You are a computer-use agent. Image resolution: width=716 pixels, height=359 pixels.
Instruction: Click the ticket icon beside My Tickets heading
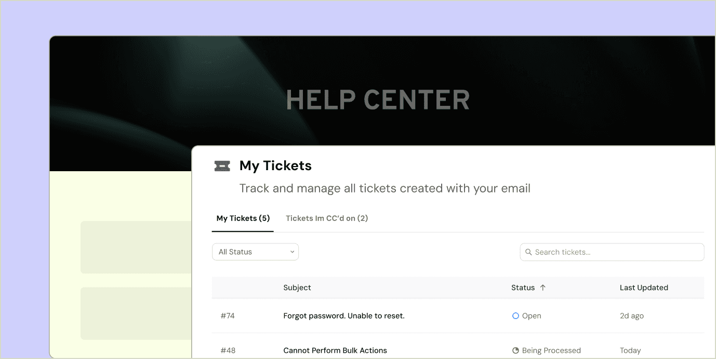point(222,166)
